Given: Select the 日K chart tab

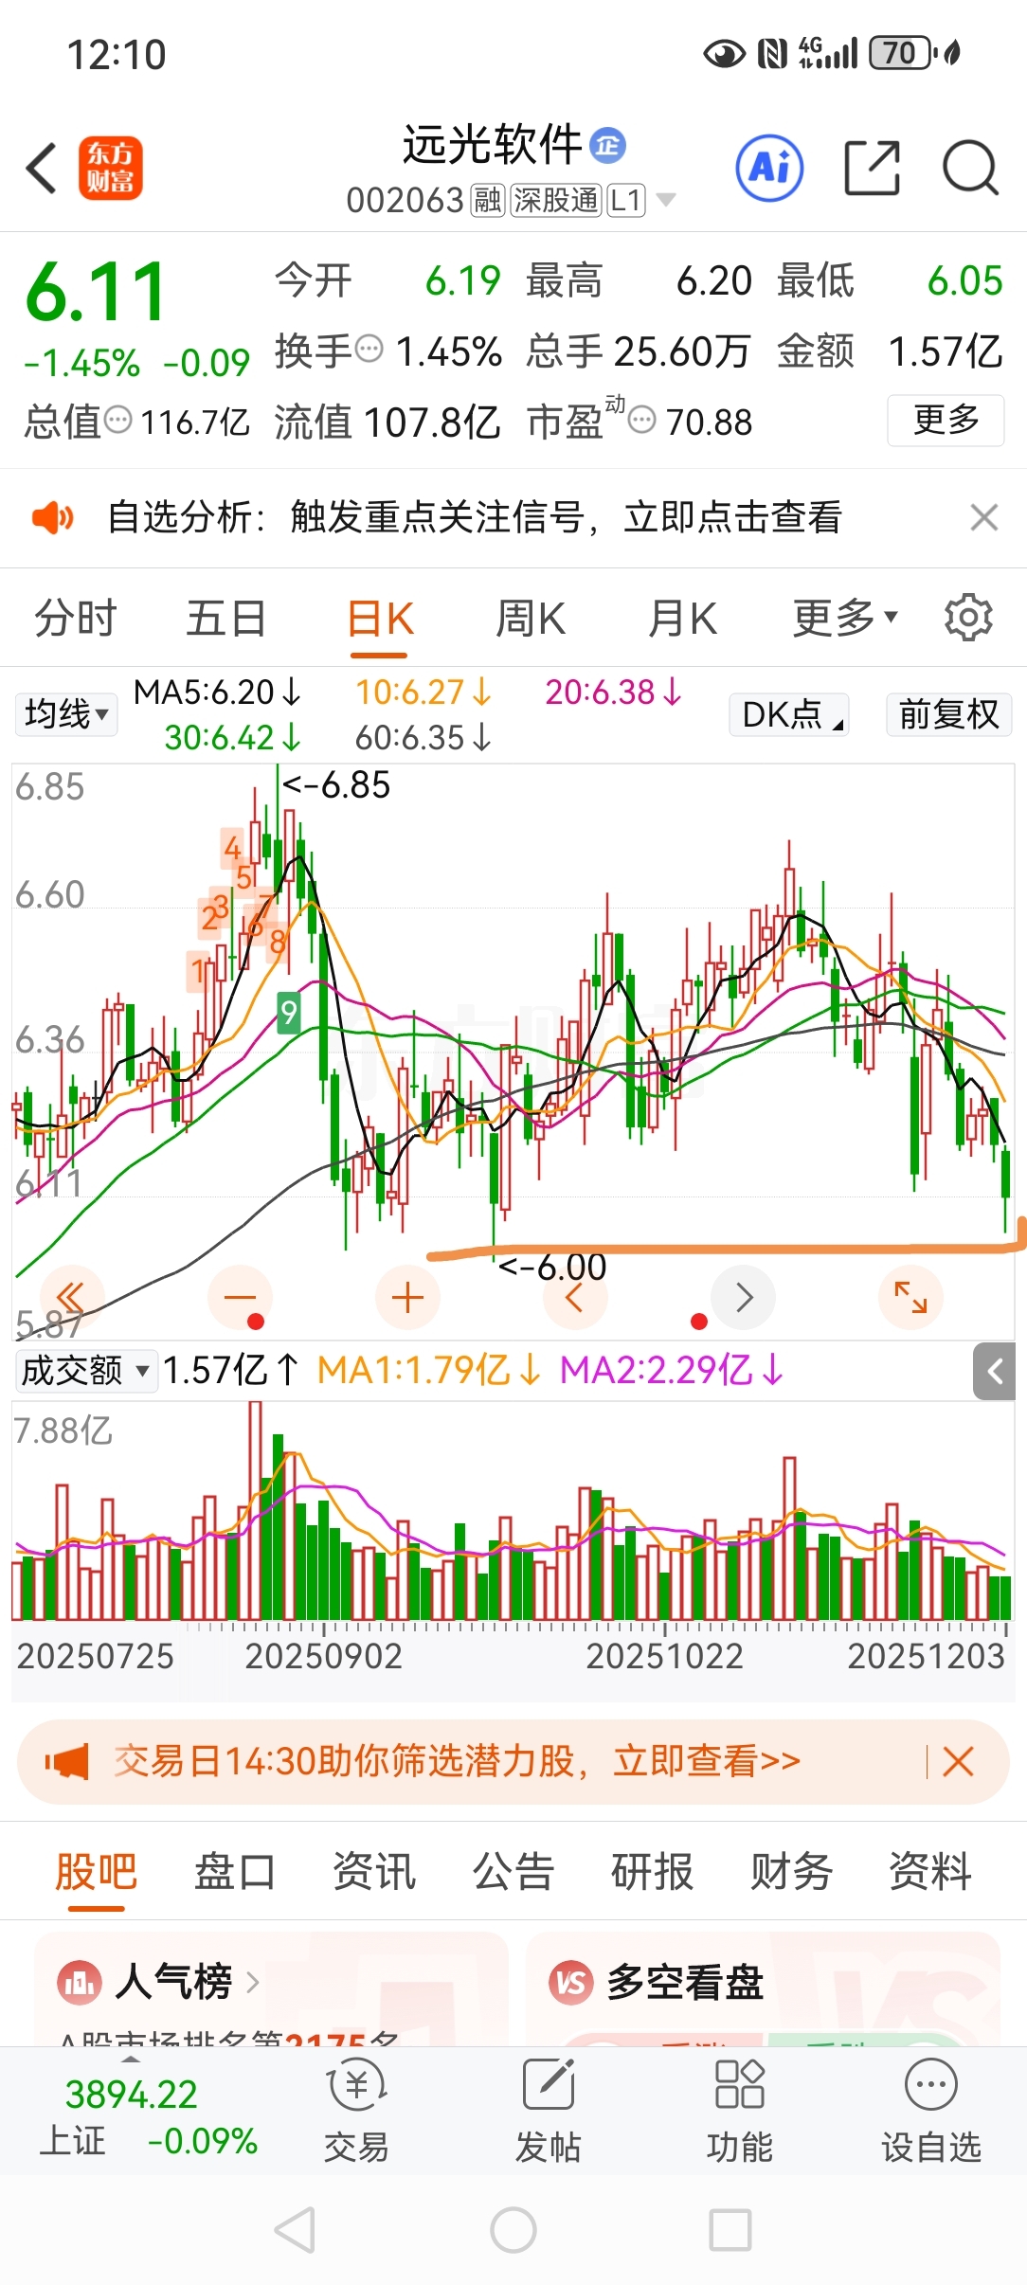Looking at the screenshot, I should (x=380, y=621).
